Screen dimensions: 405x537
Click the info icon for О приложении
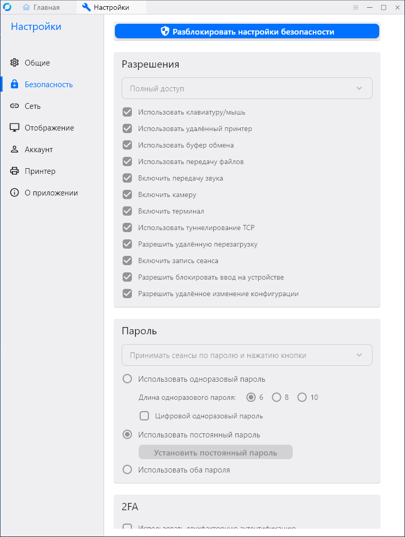click(14, 193)
